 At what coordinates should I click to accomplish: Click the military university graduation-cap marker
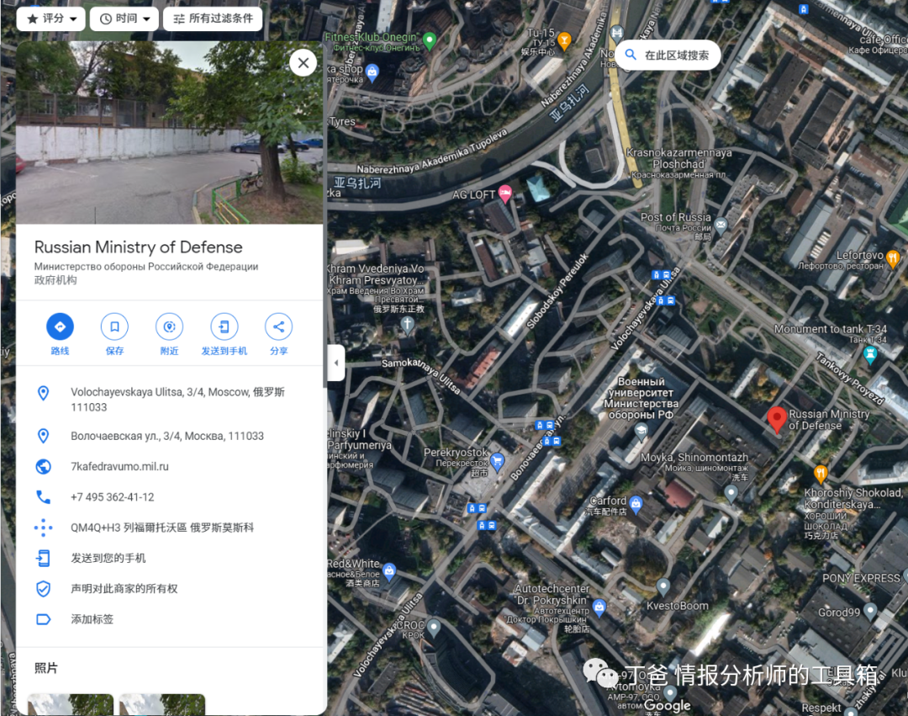pos(641,431)
